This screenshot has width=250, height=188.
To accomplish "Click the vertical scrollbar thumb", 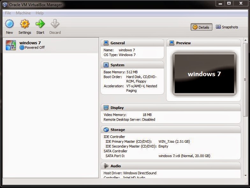I will pos(245,80).
